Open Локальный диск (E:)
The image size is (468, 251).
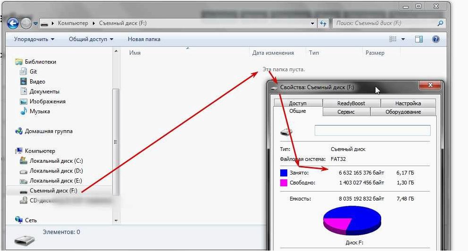point(56,181)
